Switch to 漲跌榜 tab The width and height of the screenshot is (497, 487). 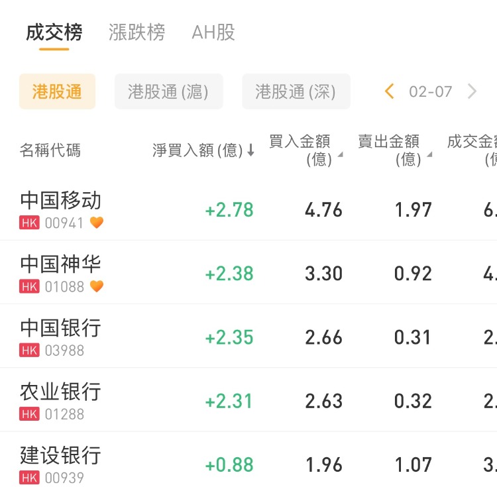tap(137, 32)
